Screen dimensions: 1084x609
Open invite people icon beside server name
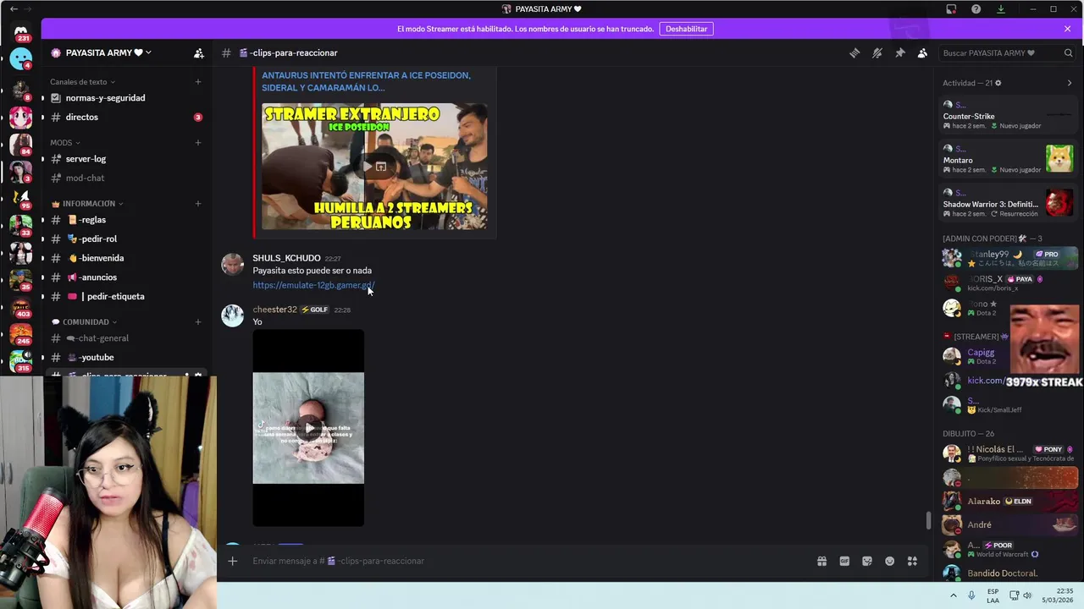pyautogui.click(x=198, y=52)
